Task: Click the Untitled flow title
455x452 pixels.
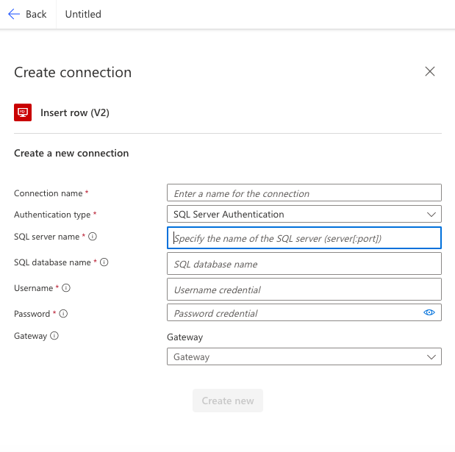Action: [x=83, y=14]
